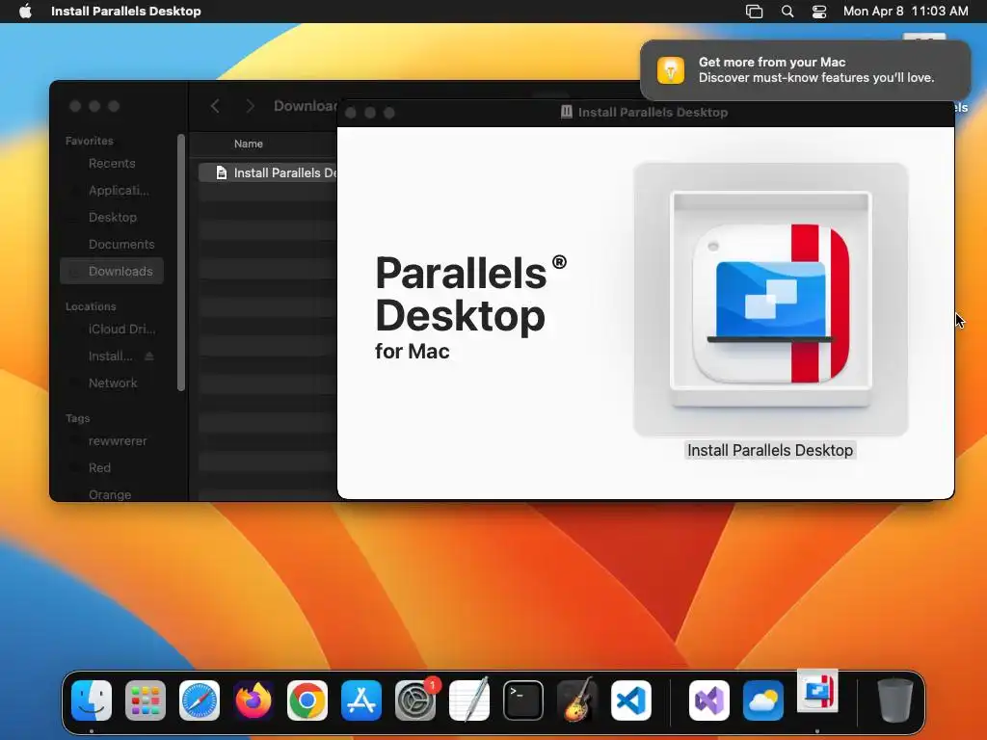Image resolution: width=987 pixels, height=740 pixels.
Task: Select Documents in Finder sidebar
Action: tap(112, 244)
